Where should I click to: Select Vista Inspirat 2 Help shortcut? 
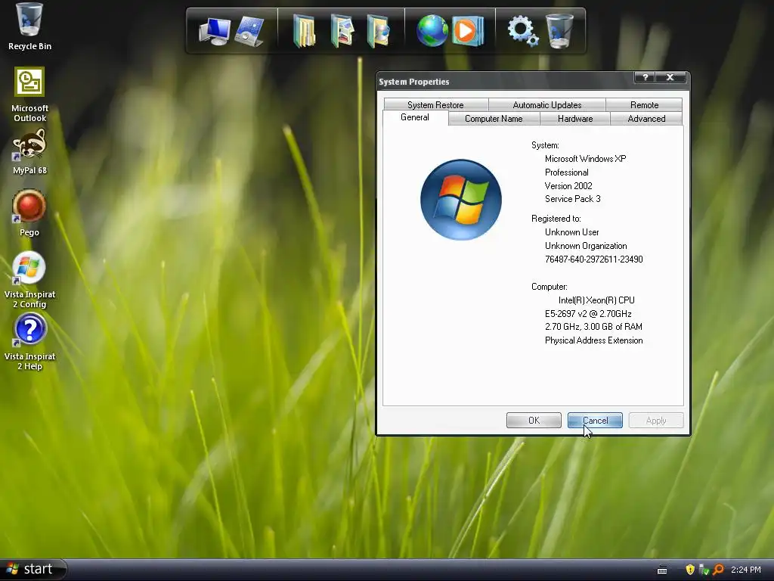point(29,342)
